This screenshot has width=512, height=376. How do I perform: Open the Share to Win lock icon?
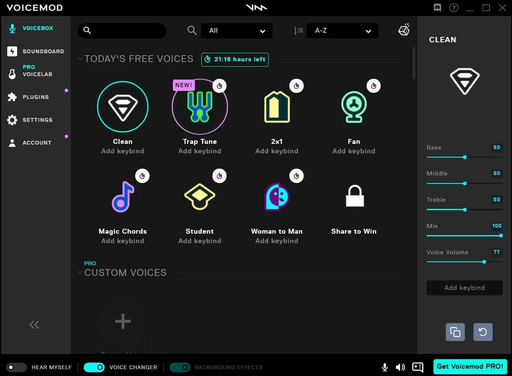click(x=355, y=196)
